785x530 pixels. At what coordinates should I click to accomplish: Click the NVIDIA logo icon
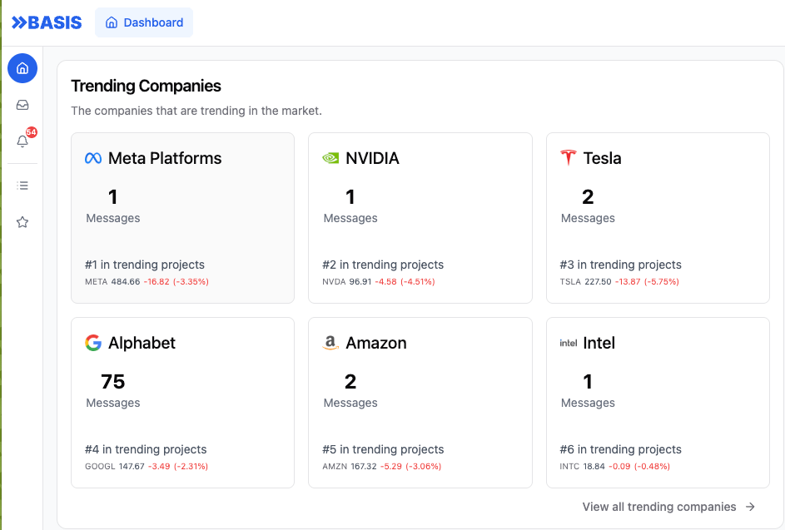tap(330, 158)
